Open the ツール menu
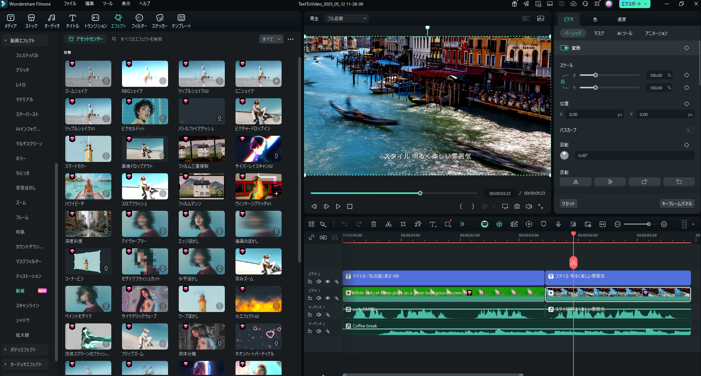This screenshot has height=376, width=701. click(108, 4)
